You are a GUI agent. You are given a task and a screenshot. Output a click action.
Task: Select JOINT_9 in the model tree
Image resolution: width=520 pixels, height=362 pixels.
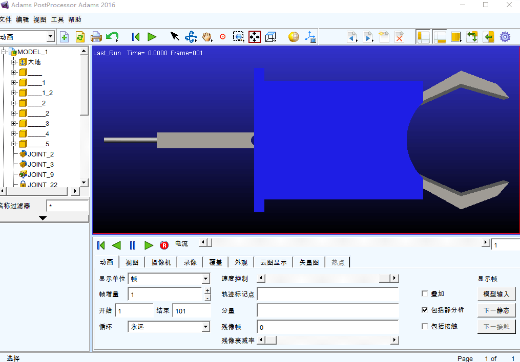pos(40,174)
